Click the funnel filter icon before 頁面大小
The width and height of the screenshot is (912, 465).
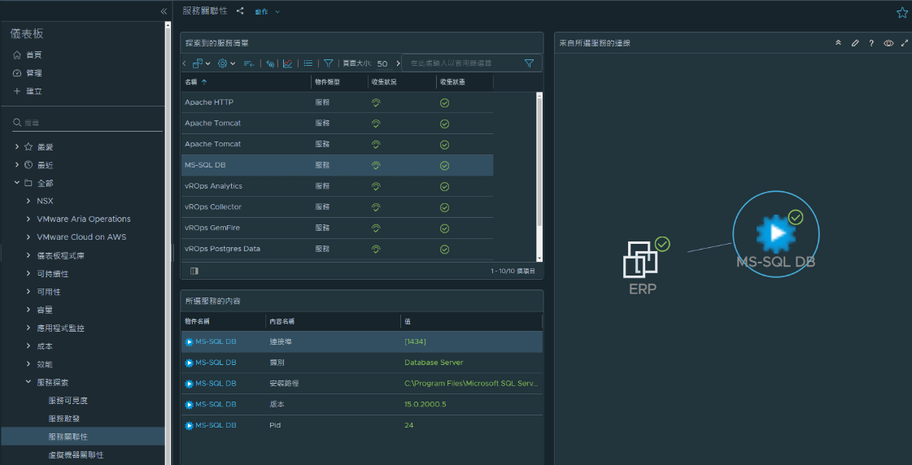point(329,63)
